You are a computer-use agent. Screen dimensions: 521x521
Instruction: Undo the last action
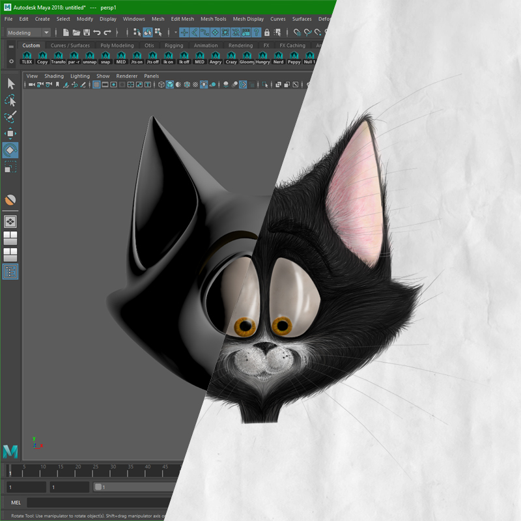pyautogui.click(x=97, y=32)
